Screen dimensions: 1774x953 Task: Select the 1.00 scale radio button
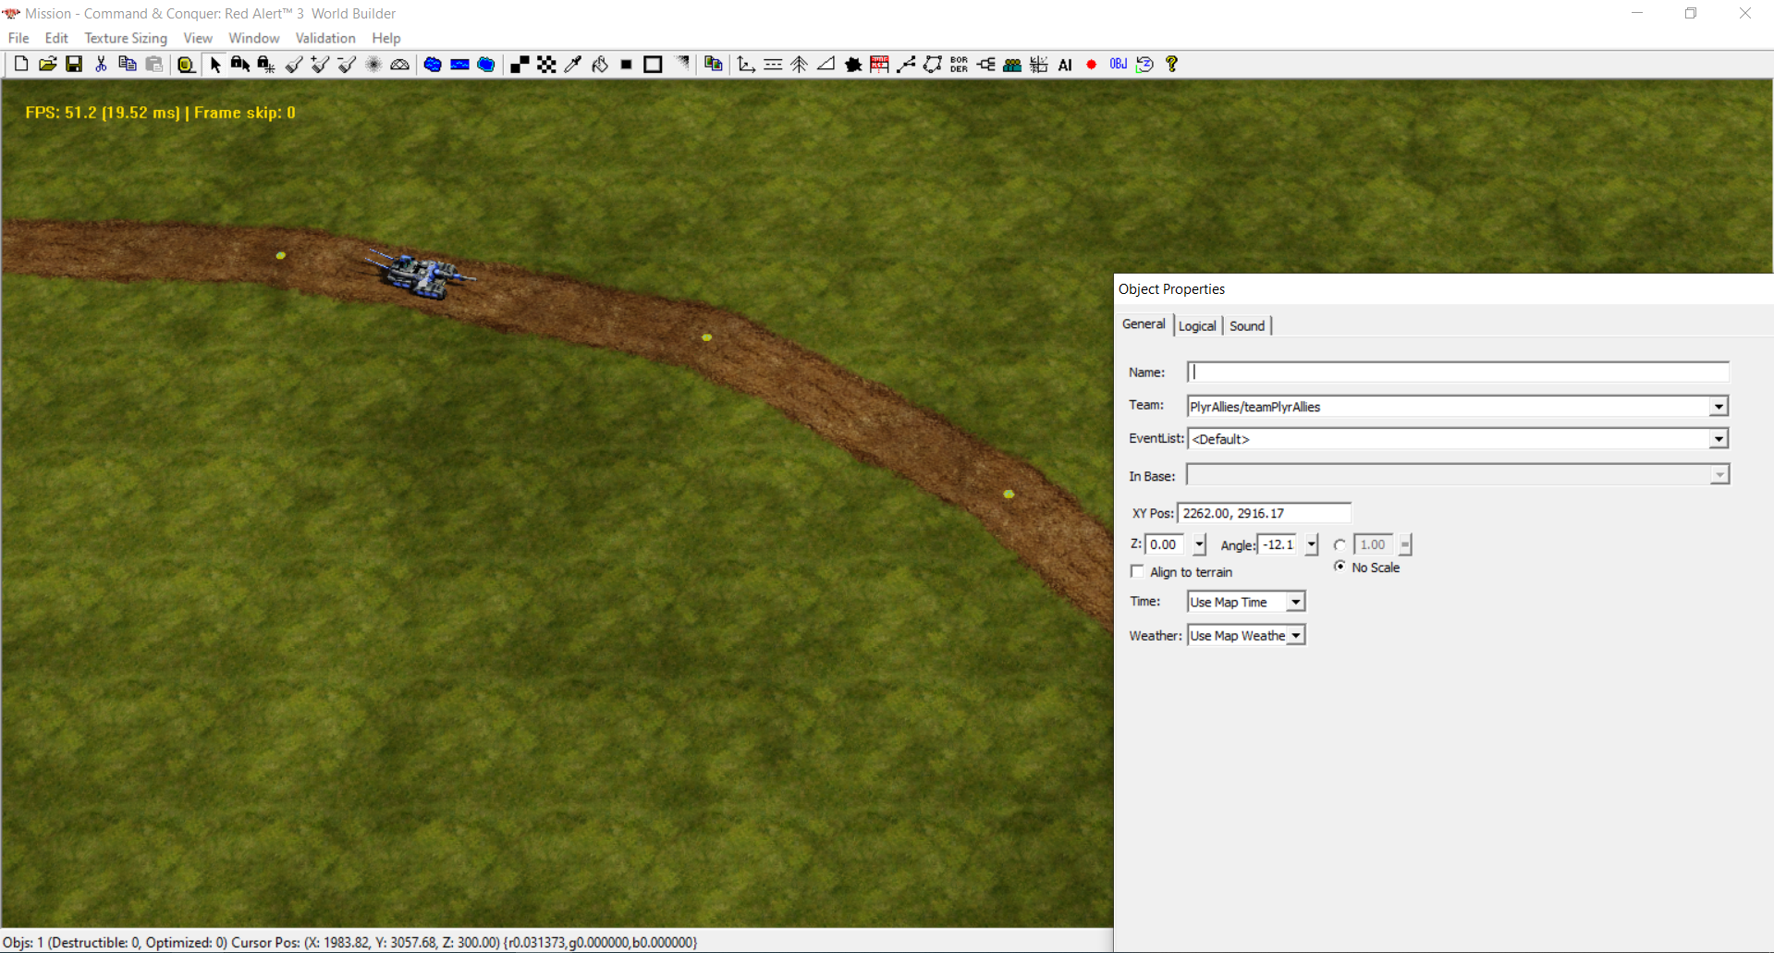tap(1340, 544)
